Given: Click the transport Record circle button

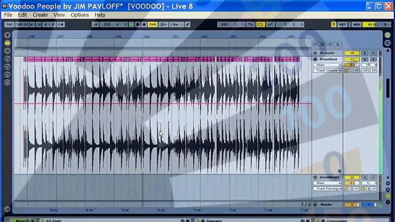Looking at the screenshot, I should pos(144,25).
